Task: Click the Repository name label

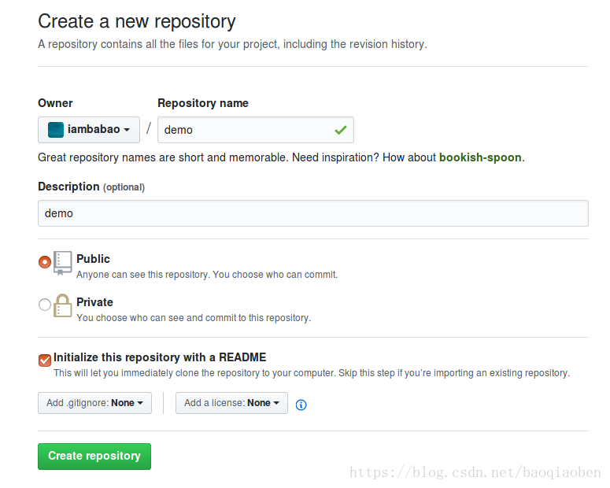Action: click(x=203, y=103)
